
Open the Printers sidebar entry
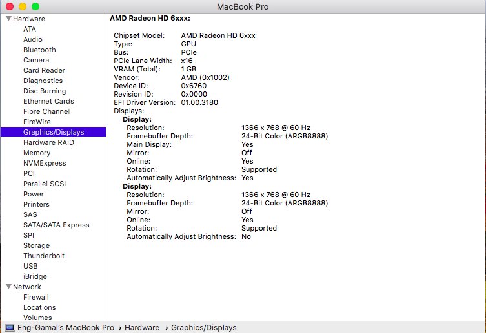click(x=36, y=204)
